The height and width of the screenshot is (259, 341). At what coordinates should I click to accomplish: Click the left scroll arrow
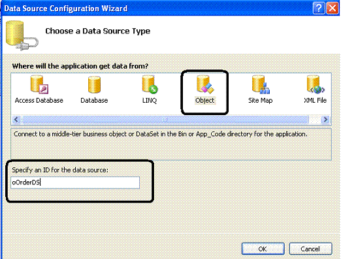[16, 120]
